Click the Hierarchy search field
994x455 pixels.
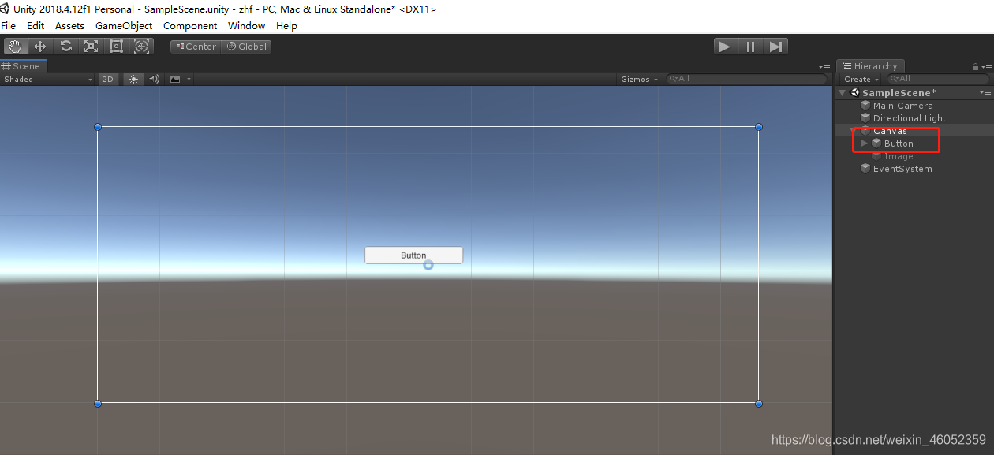pos(937,79)
